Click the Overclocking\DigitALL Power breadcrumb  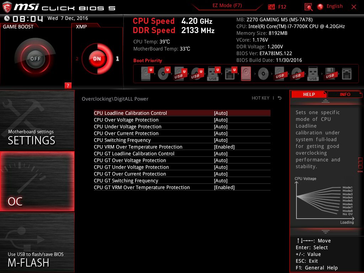click(115, 99)
